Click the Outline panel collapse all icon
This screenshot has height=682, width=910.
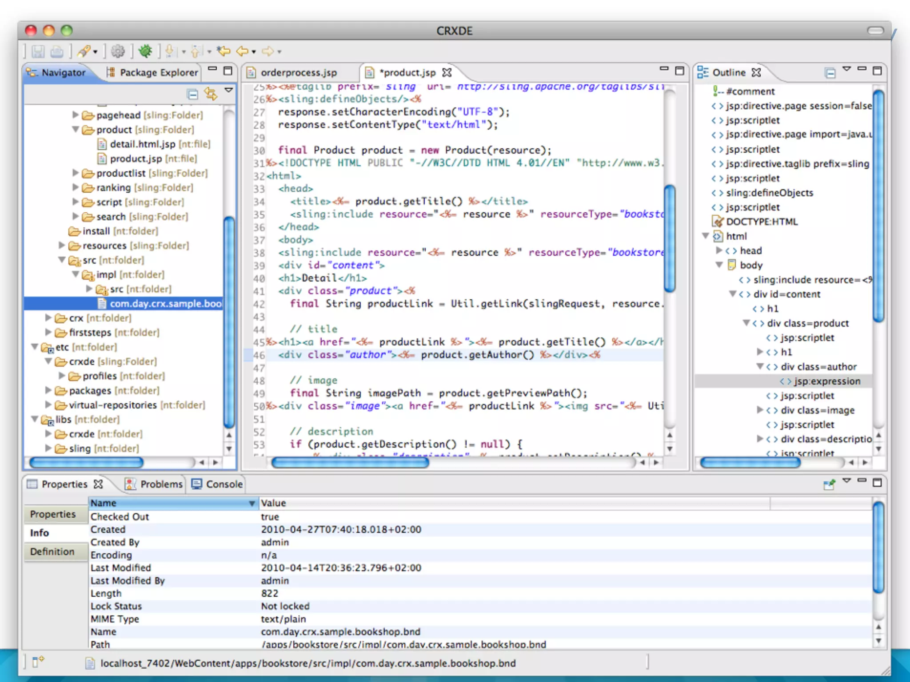830,72
